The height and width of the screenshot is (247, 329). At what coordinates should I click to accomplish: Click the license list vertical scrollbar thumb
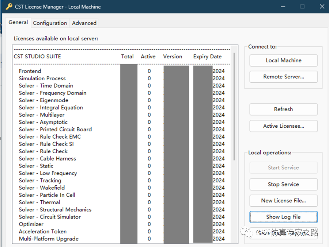[x=234, y=107]
